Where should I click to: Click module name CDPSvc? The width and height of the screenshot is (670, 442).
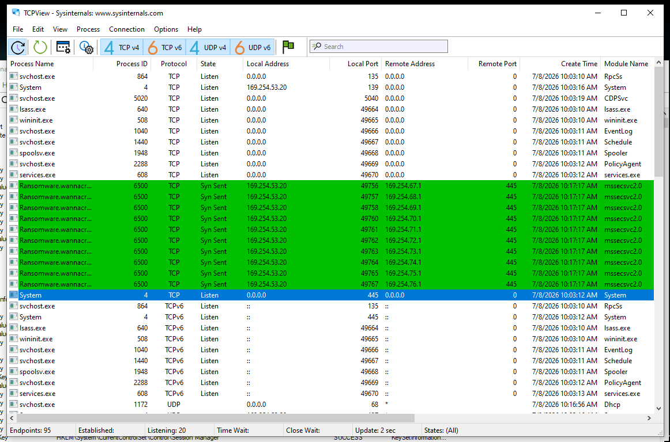616,98
